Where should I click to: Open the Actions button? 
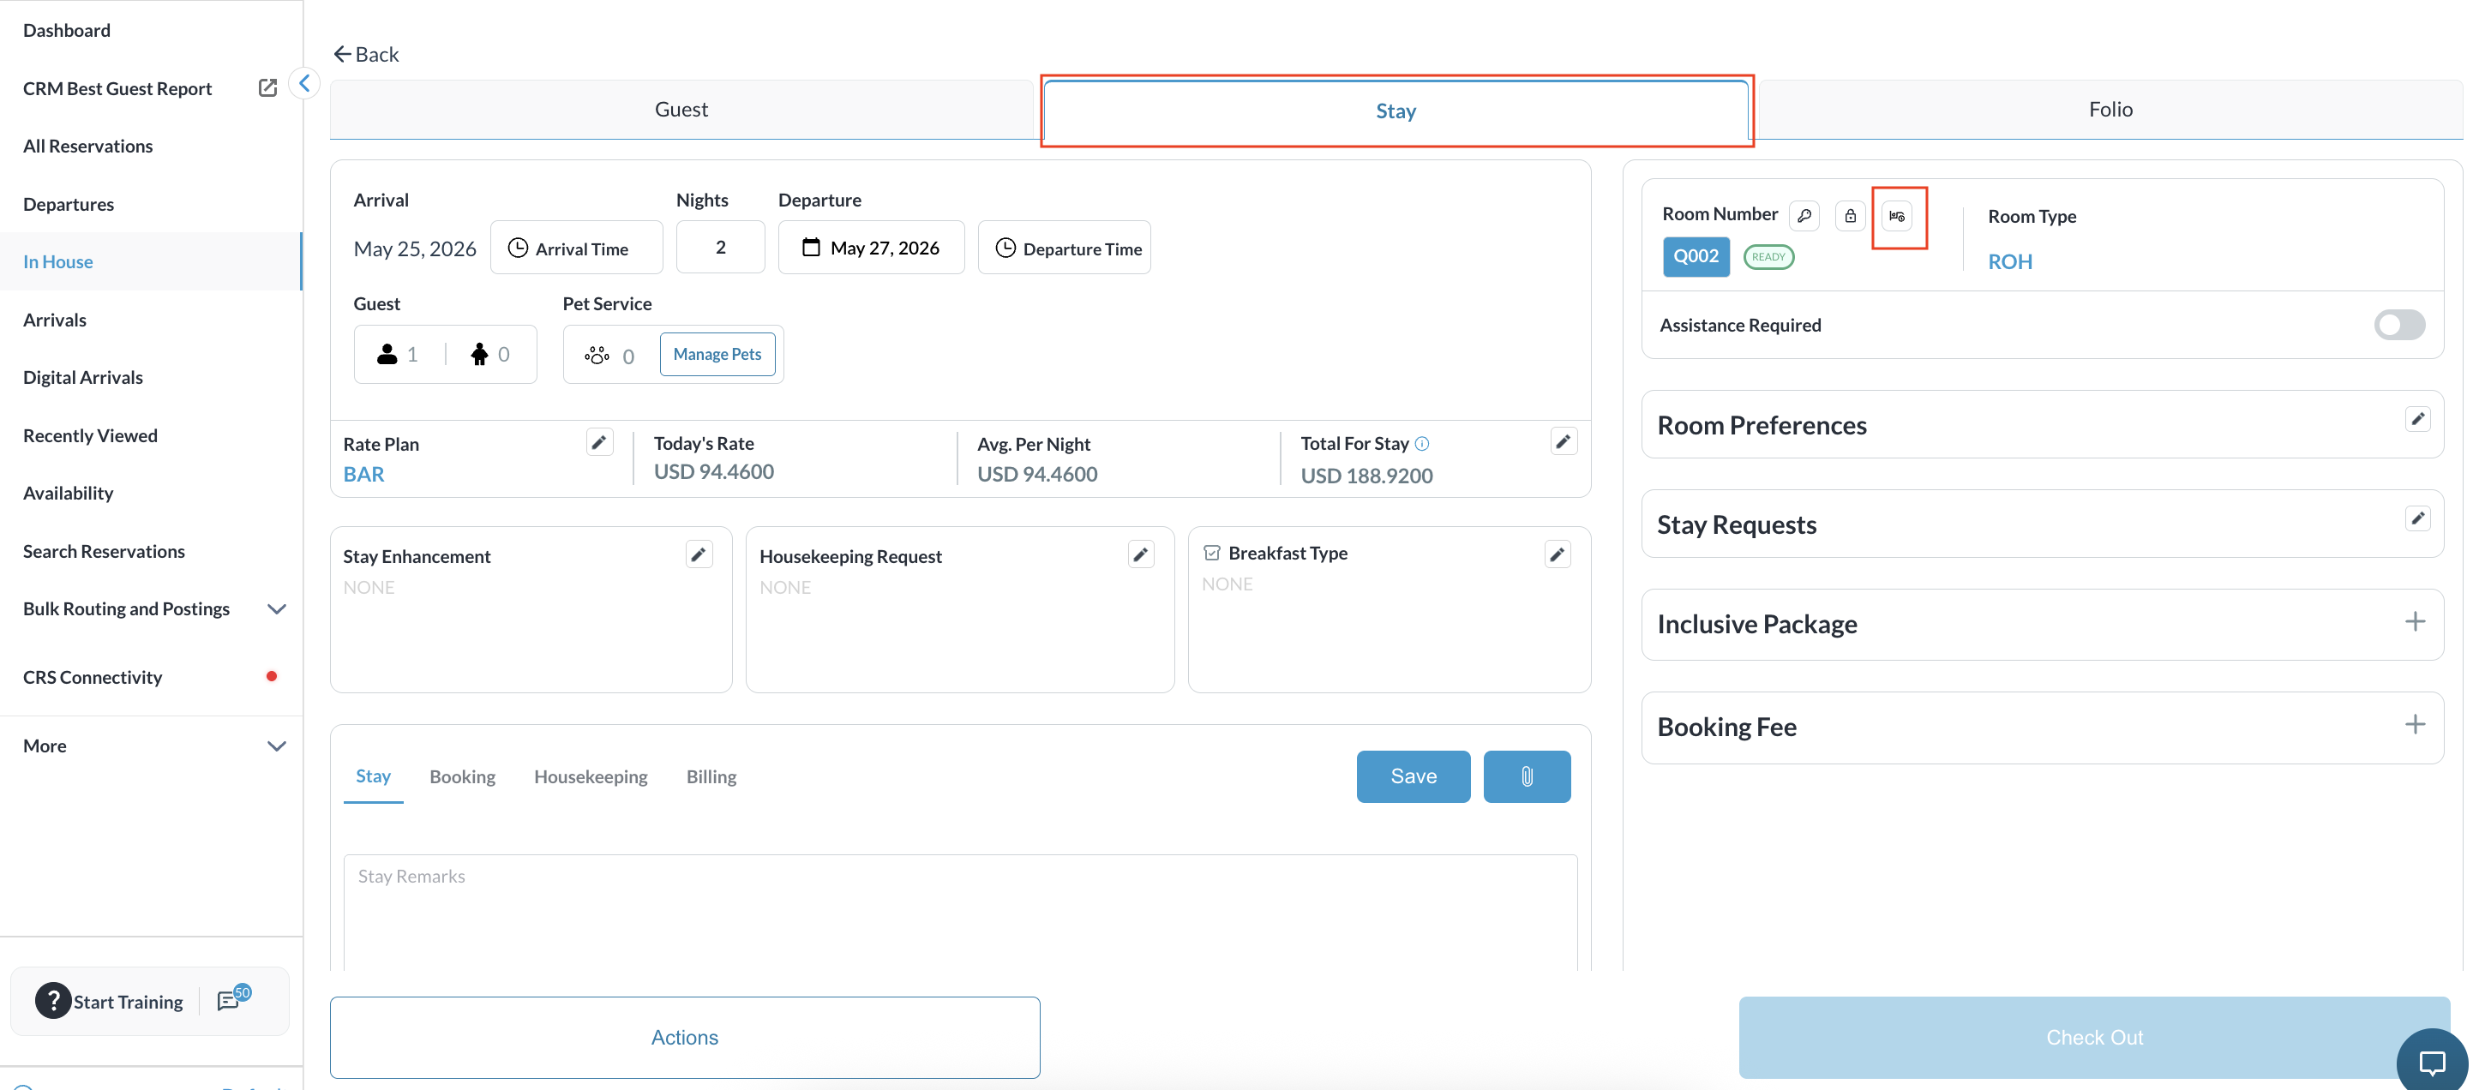(684, 1037)
